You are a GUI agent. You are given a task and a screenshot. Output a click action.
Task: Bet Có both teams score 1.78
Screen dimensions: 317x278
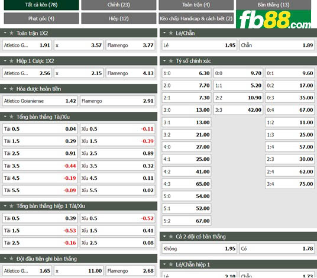coord(277,248)
